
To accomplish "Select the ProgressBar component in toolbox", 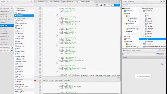I will tap(24, 84).
